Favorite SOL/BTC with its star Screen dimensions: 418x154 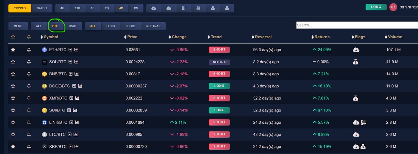coord(13,62)
